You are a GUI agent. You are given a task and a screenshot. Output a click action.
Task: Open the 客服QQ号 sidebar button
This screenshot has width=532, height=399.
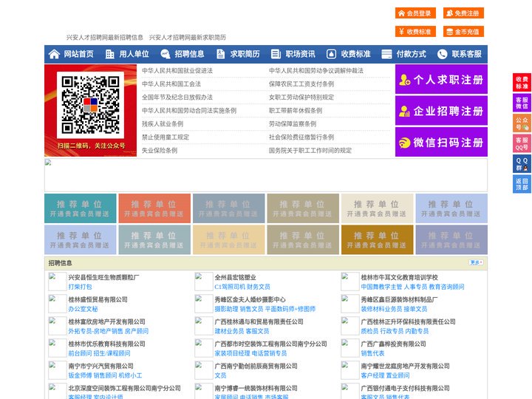pyautogui.click(x=522, y=143)
